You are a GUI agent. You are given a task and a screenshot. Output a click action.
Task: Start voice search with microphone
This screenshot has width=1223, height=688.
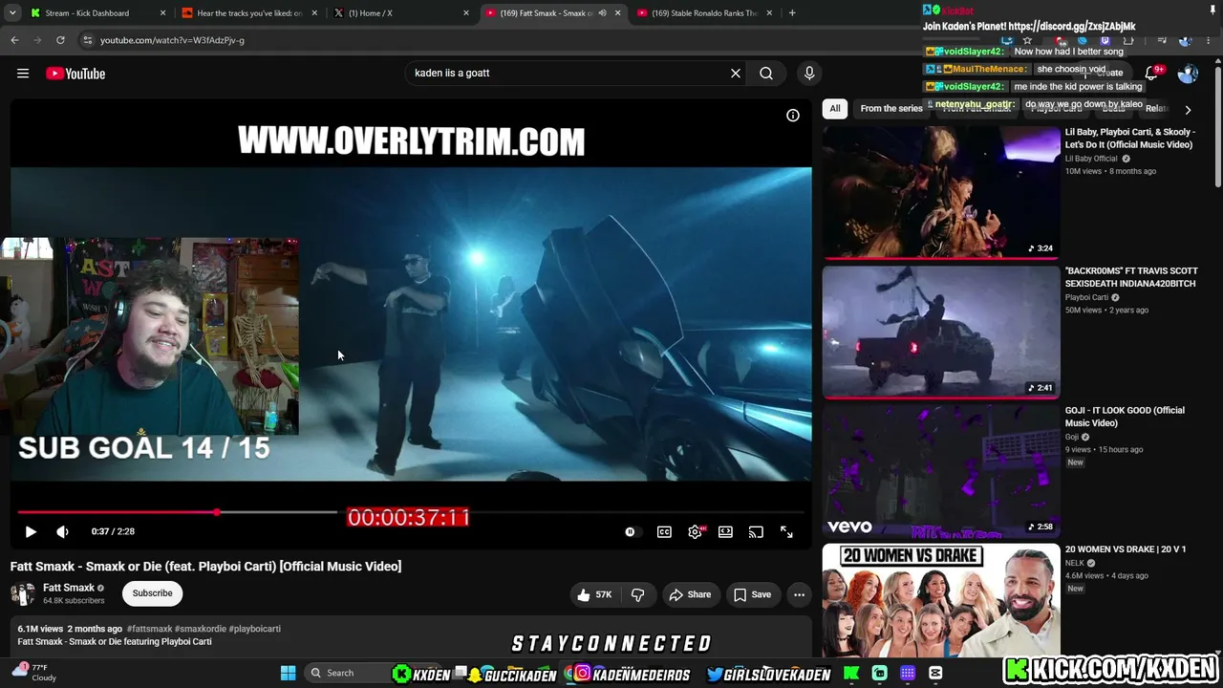809,74
